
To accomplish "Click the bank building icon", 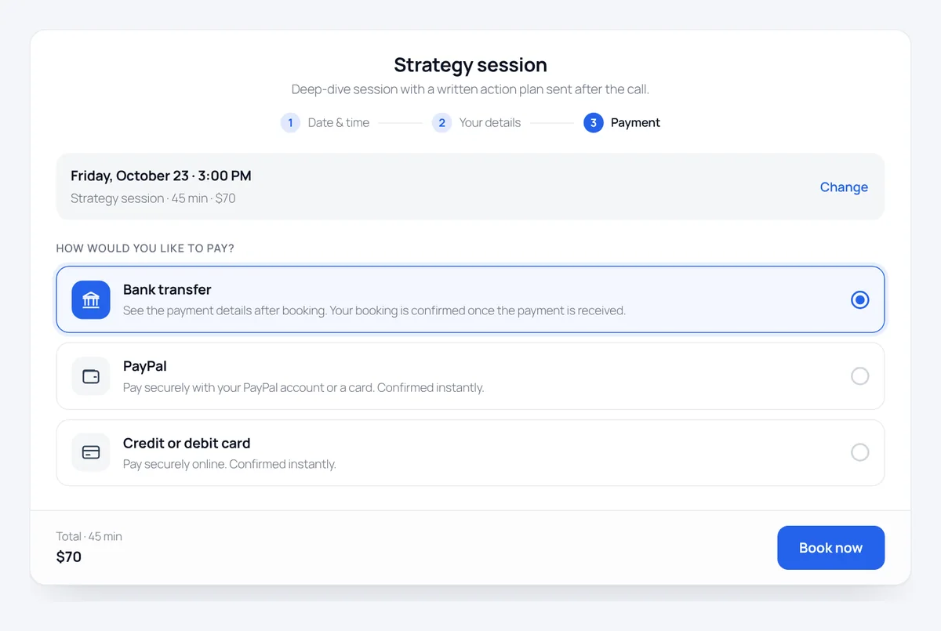I will tap(91, 299).
